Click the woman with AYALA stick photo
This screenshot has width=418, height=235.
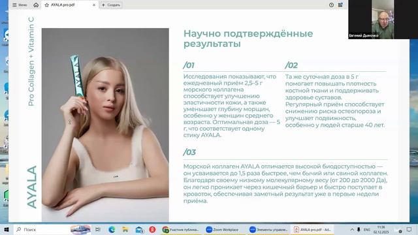[105, 125]
